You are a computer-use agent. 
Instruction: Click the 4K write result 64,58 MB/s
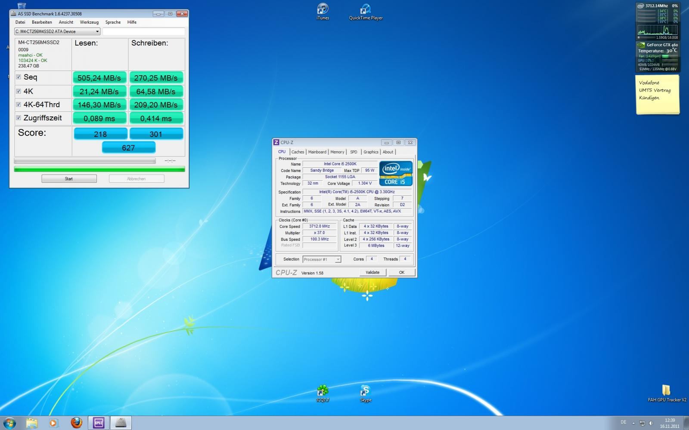click(156, 92)
